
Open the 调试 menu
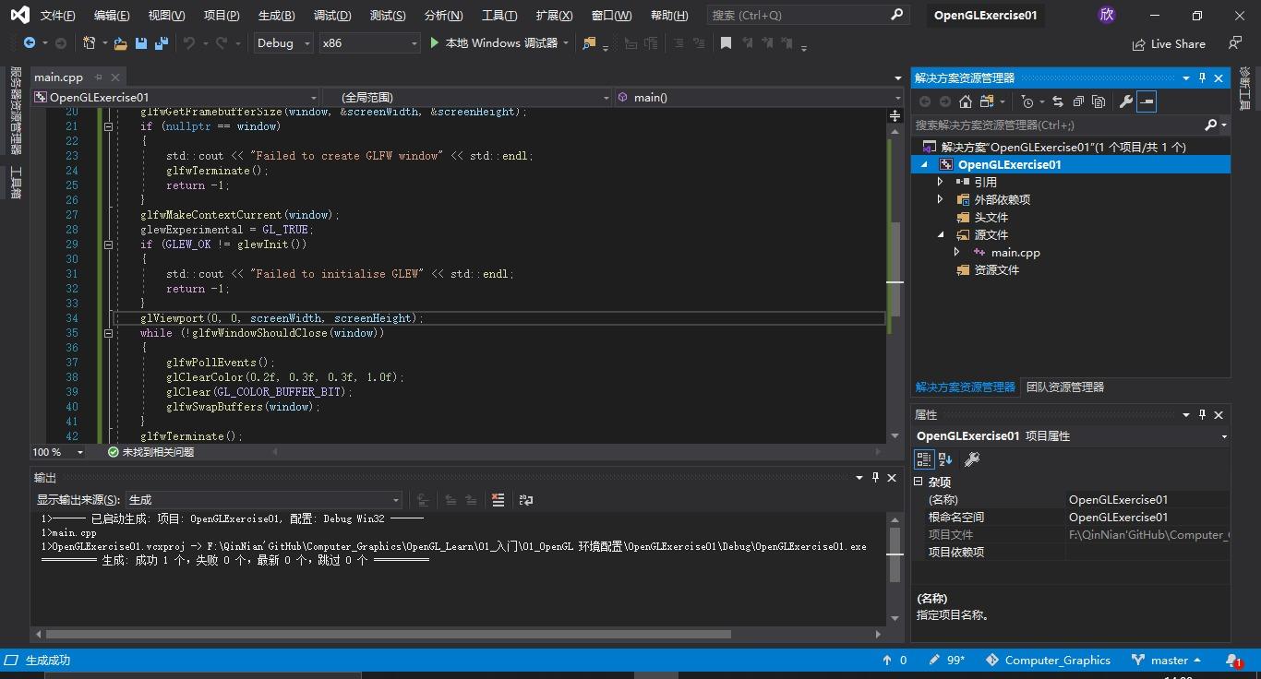click(x=333, y=15)
